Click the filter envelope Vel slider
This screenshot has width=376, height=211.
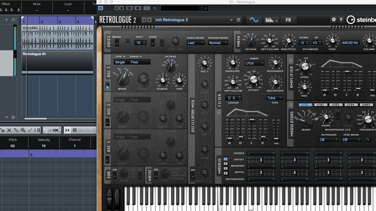(x=276, y=129)
